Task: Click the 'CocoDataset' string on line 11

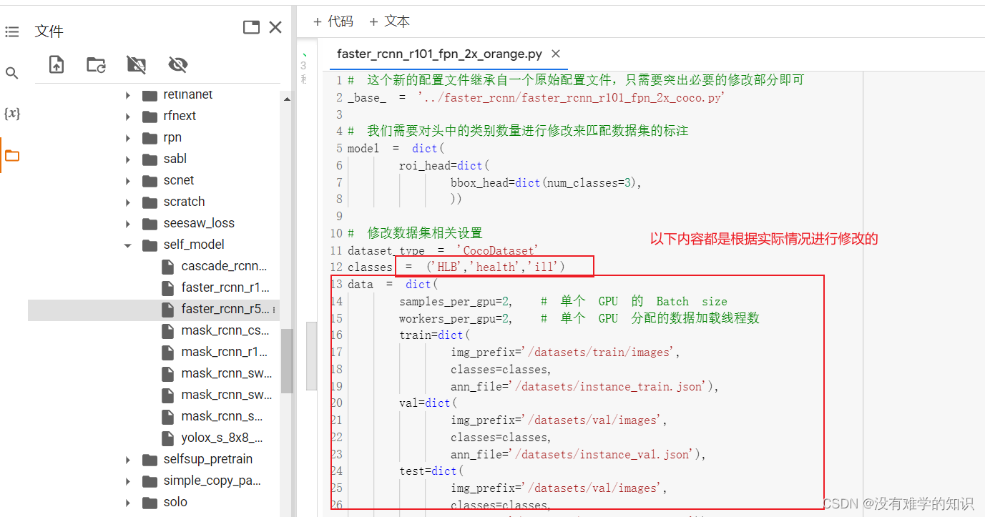Action: [x=496, y=250]
